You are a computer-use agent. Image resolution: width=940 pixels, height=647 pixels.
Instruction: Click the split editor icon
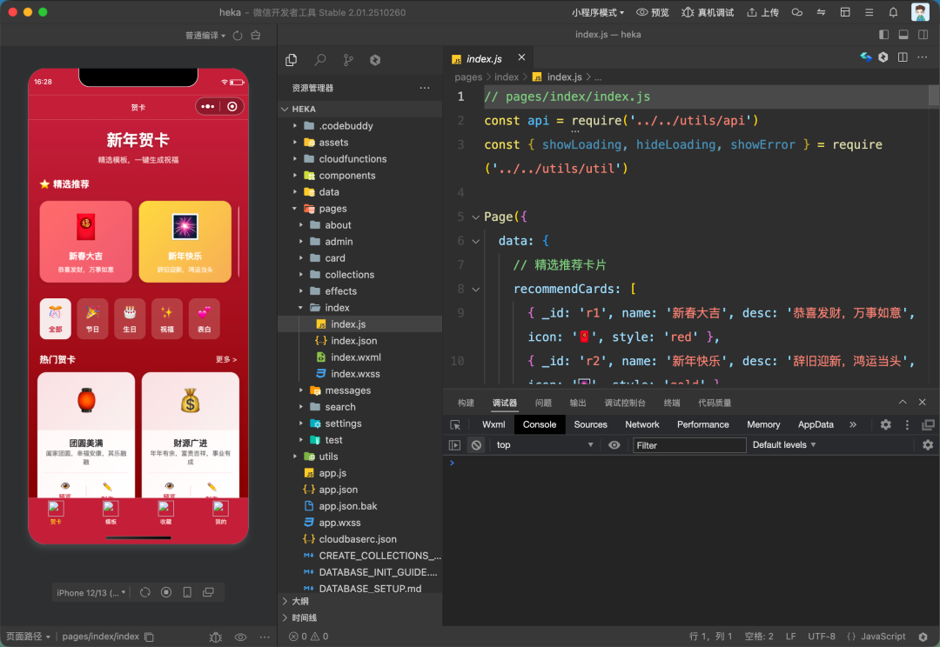pyautogui.click(x=903, y=57)
